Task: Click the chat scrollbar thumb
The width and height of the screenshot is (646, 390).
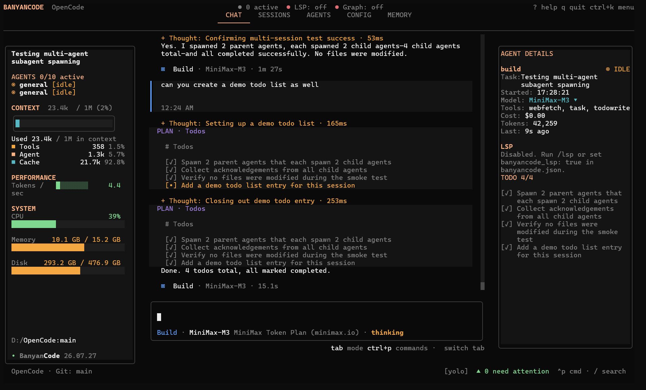Action: tap(483, 286)
